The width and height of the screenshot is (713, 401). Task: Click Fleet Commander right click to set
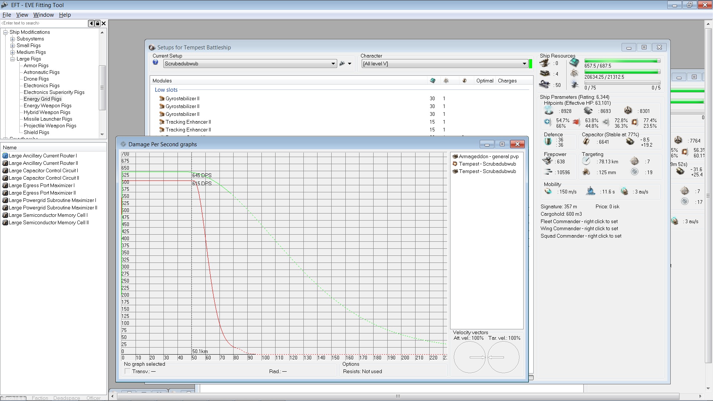[579, 221]
